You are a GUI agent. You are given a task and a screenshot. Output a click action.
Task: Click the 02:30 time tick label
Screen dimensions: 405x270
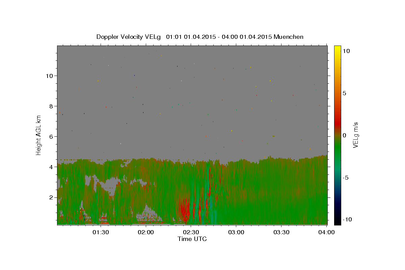191,232
